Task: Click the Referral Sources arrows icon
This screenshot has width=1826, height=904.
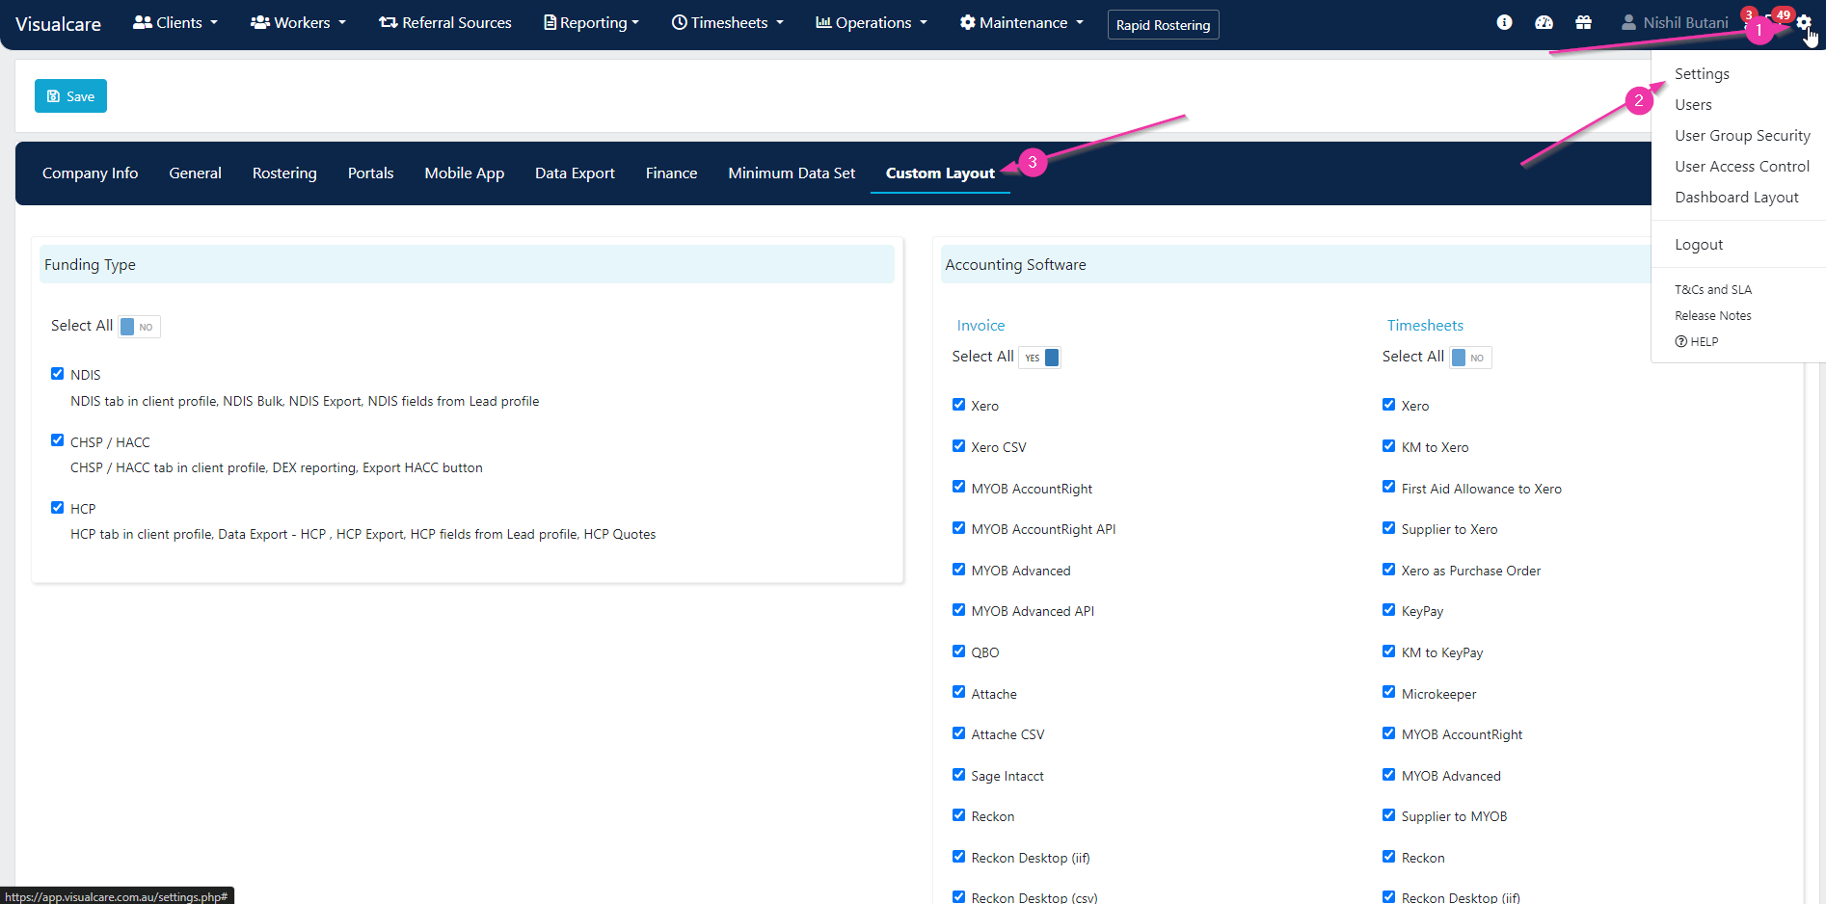Action: 388,22
